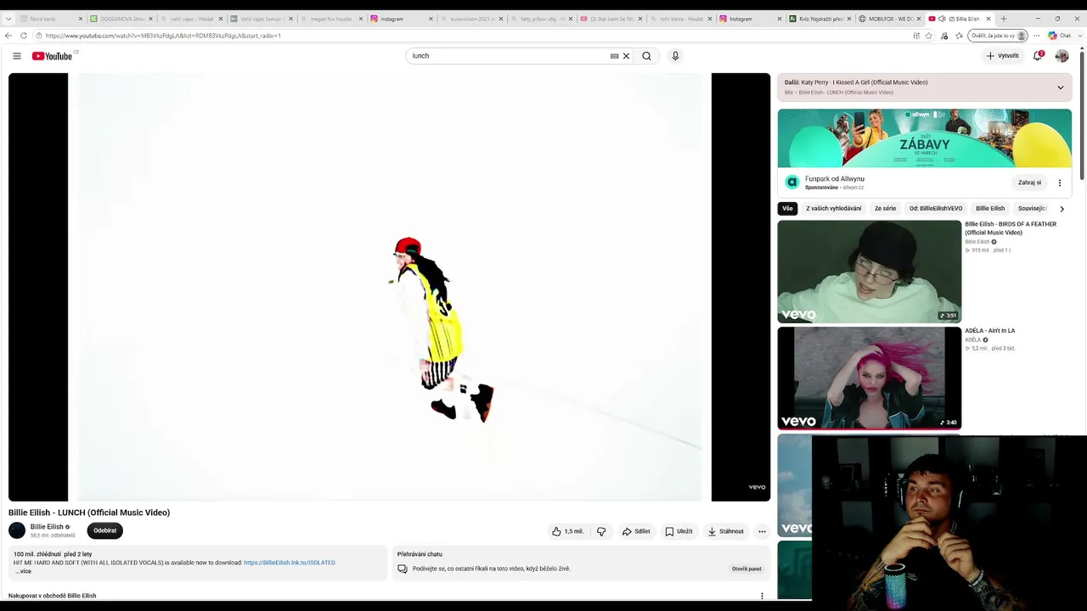
Task: Click the Ověřit, že jste to vy profile button
Action: pyautogui.click(x=999, y=36)
